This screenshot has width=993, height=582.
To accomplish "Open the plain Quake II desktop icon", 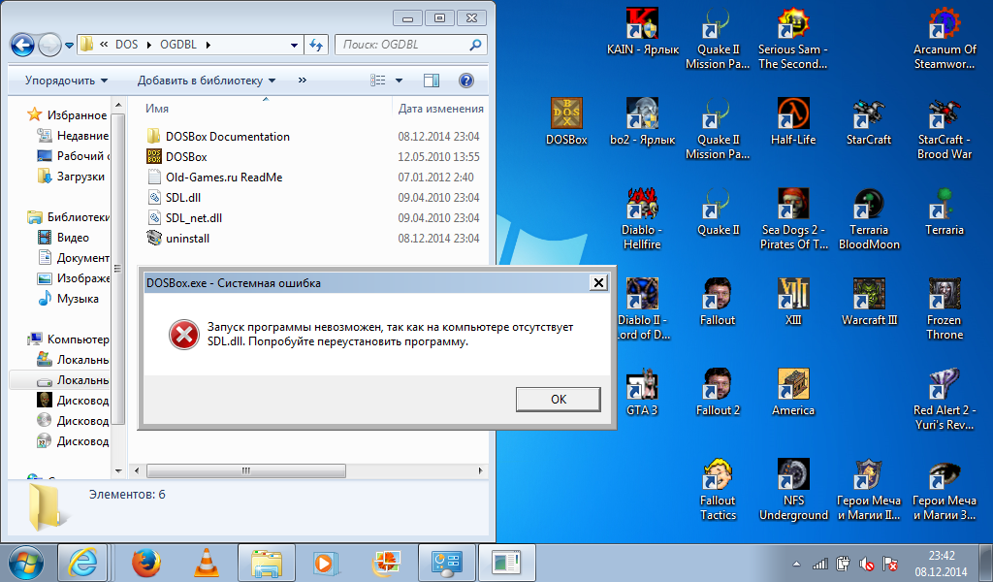I will [718, 212].
